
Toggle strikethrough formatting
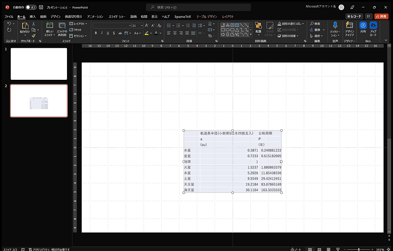point(120,33)
